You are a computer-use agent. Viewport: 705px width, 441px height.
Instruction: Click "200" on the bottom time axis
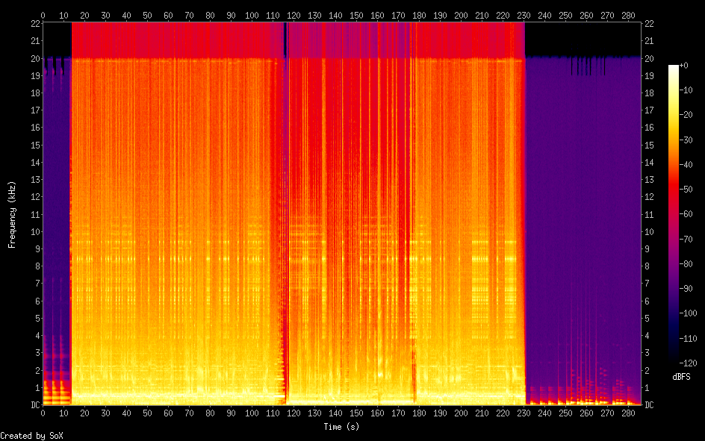coord(461,413)
